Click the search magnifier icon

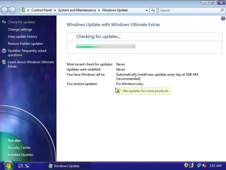click(222, 10)
